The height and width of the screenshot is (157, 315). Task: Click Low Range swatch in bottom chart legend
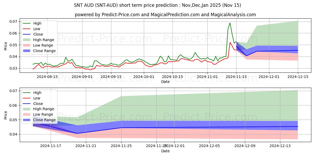point(27,115)
